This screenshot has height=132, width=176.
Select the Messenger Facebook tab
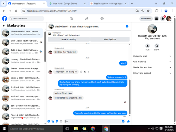coord(26,4)
